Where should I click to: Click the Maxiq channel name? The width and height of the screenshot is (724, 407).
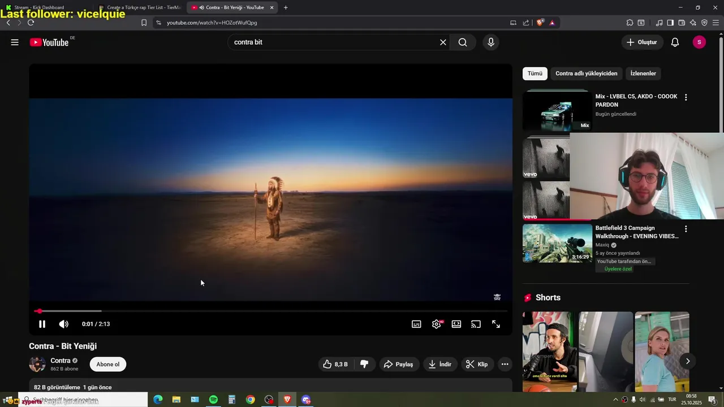(602, 245)
